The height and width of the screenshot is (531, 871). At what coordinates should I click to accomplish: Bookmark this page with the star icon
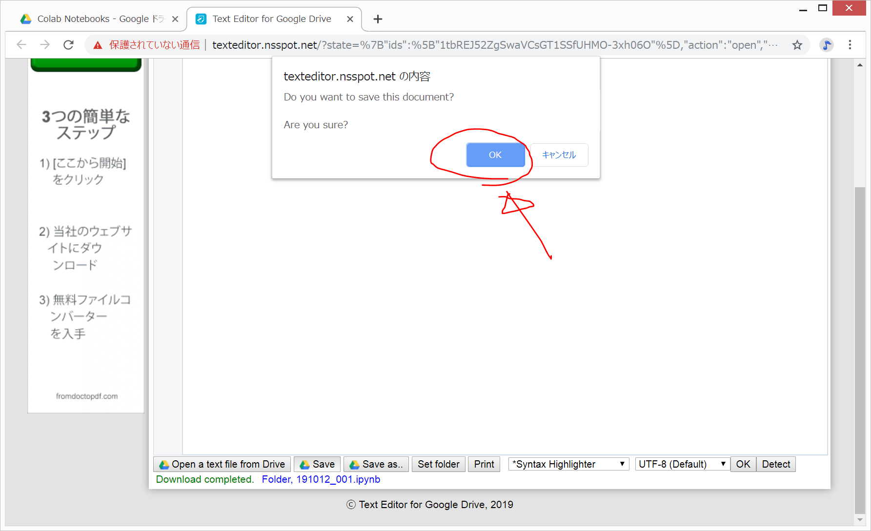[797, 45]
